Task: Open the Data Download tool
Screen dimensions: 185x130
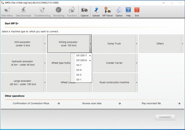Action: pyautogui.click(x=23, y=12)
